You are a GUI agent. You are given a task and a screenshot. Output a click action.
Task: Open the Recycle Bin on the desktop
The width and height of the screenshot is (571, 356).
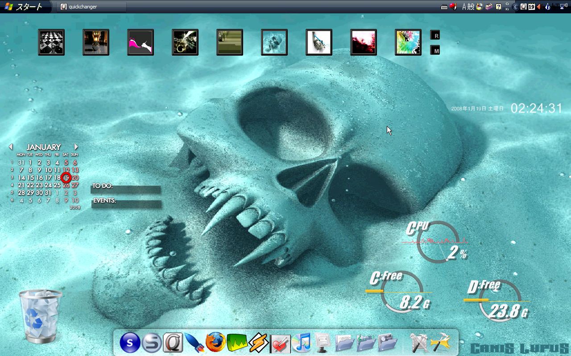(40, 316)
